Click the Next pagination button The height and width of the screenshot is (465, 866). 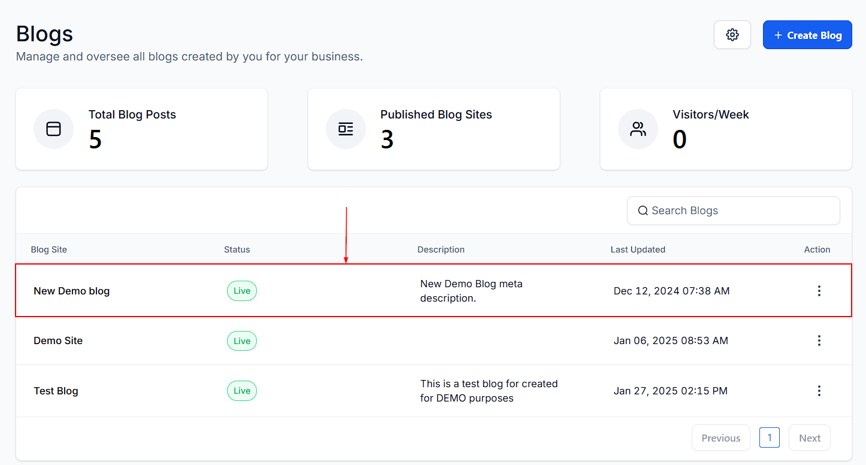point(810,437)
